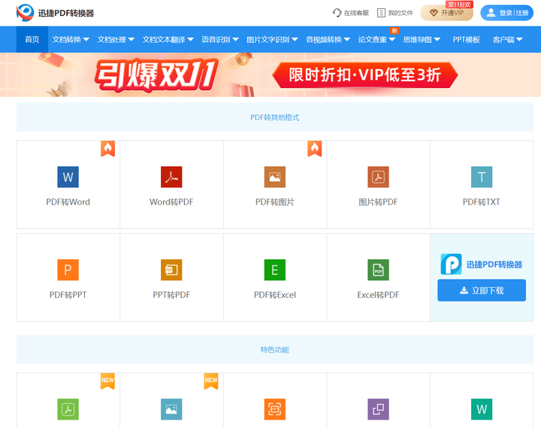Expand the 文档转换 dropdown menu
This screenshot has width=541, height=427.
(71, 39)
